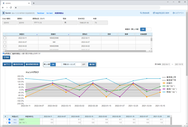
Task: Click scroll-down arrow of exam table
Action: click(151, 49)
